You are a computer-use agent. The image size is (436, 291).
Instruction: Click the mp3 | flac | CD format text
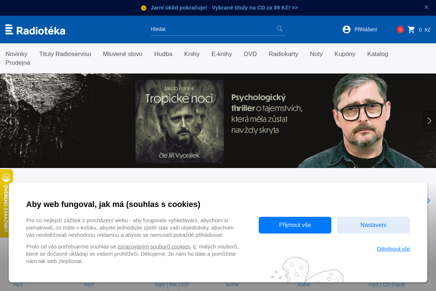[172, 284]
